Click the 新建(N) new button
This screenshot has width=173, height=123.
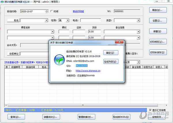pyautogui.click(x=158, y=31)
